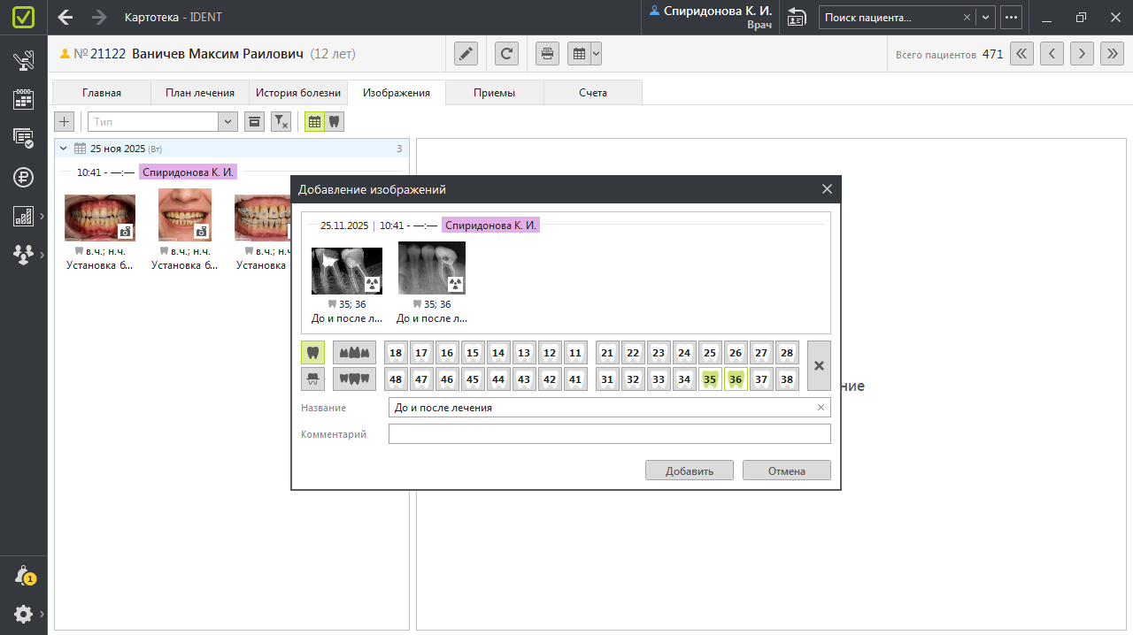Switch to the План лечения tab
The height and width of the screenshot is (635, 1133).
point(200,93)
